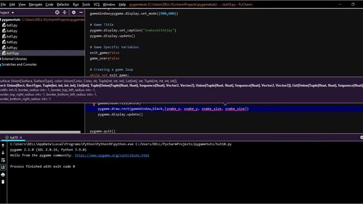Click the collapse all icon in Project panel
The width and height of the screenshot is (363, 204).
(x=65, y=12)
